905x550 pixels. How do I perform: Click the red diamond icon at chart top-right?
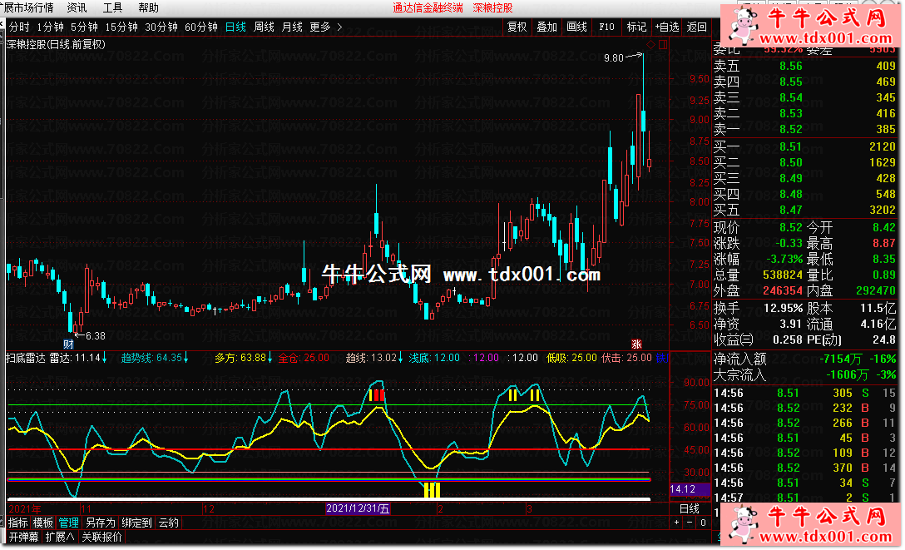[x=650, y=44]
